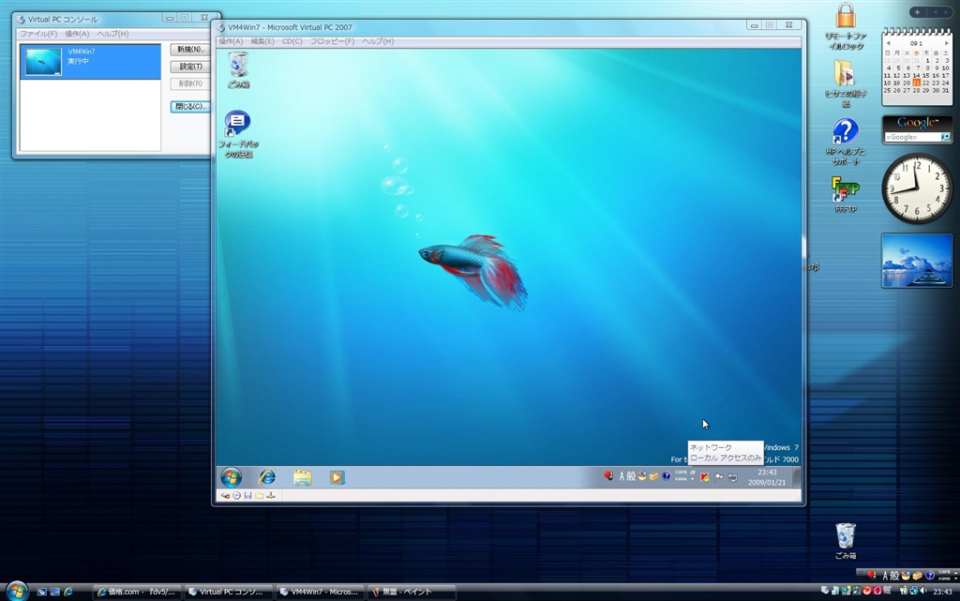Go to next month on calendar gadget
Viewport: 960px width, 601px height.
click(946, 43)
